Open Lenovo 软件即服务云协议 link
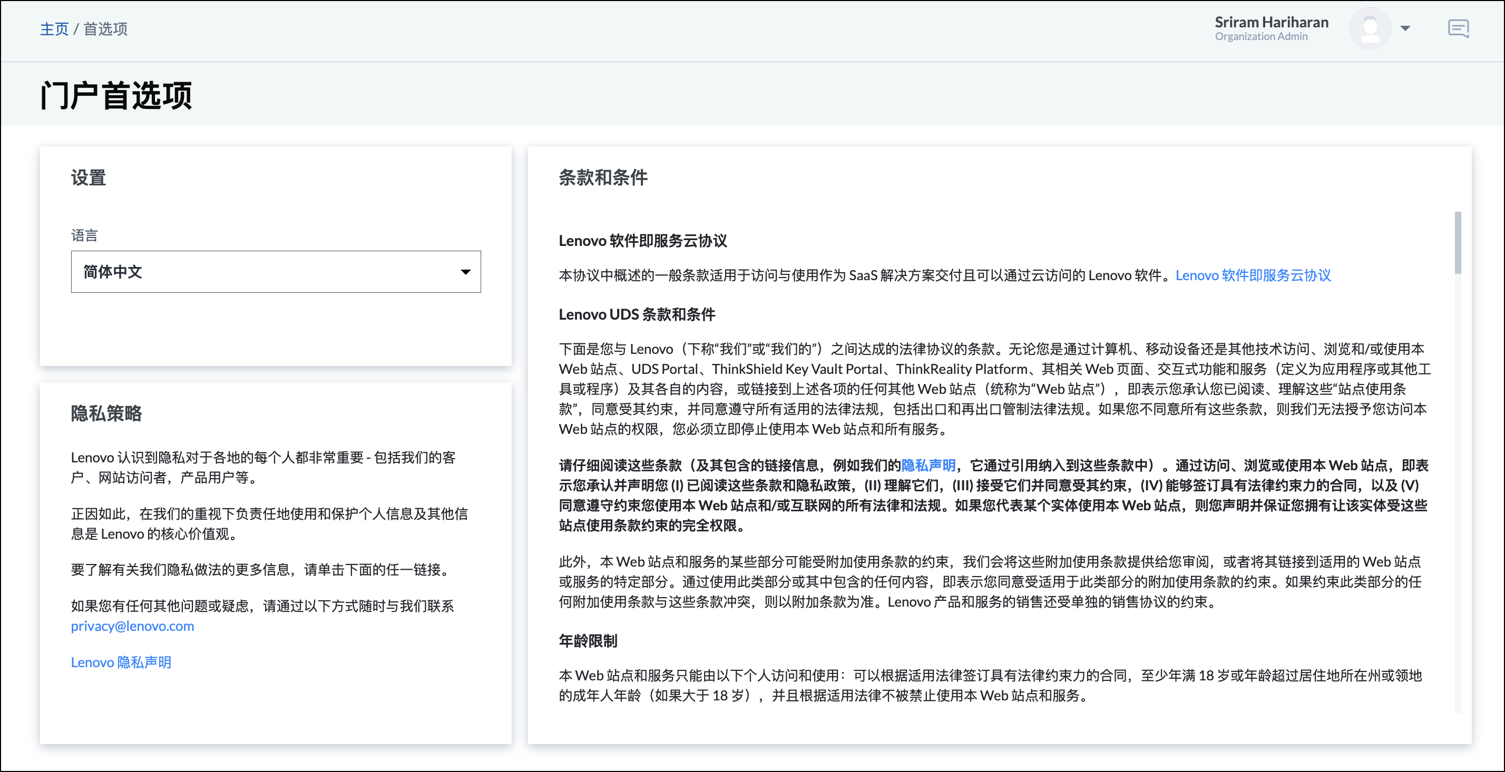The height and width of the screenshot is (772, 1505). [1253, 275]
